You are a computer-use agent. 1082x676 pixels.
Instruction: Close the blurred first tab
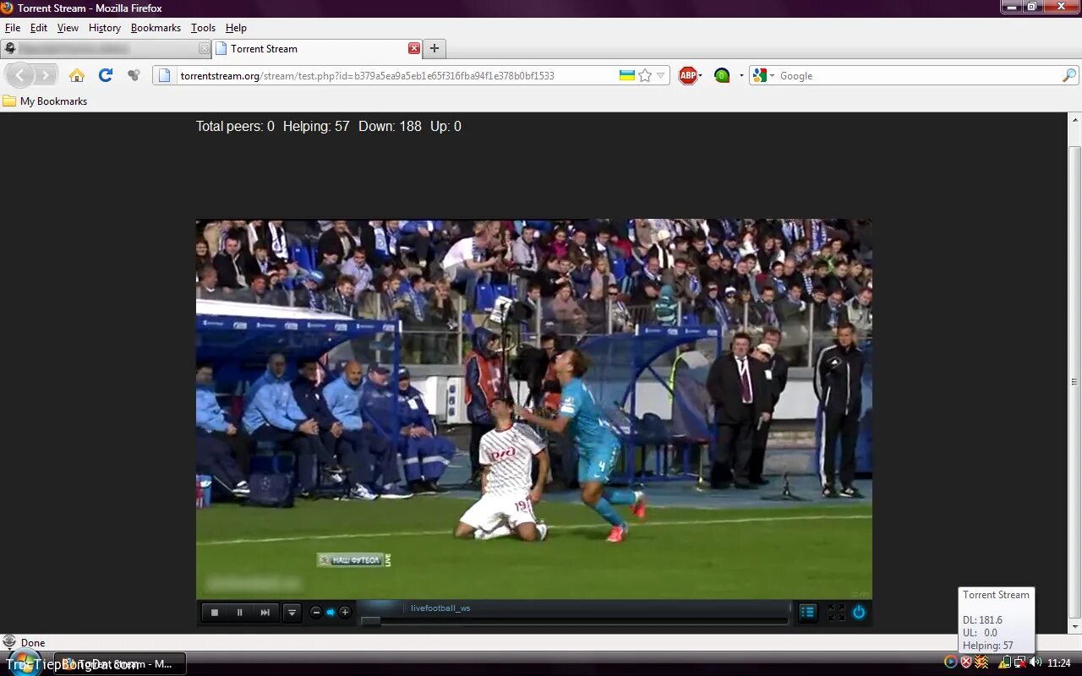pyautogui.click(x=204, y=49)
